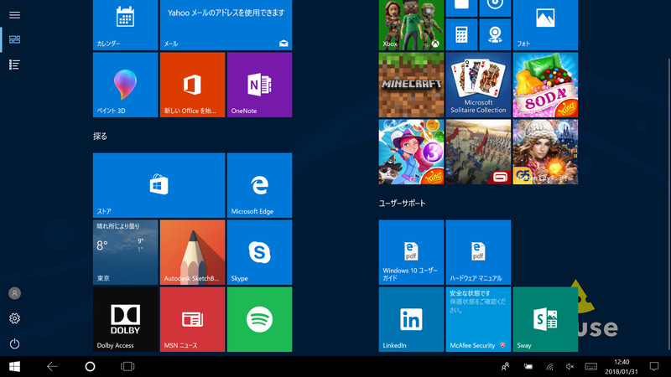
Task: Open the power options menu
Action: point(14,343)
